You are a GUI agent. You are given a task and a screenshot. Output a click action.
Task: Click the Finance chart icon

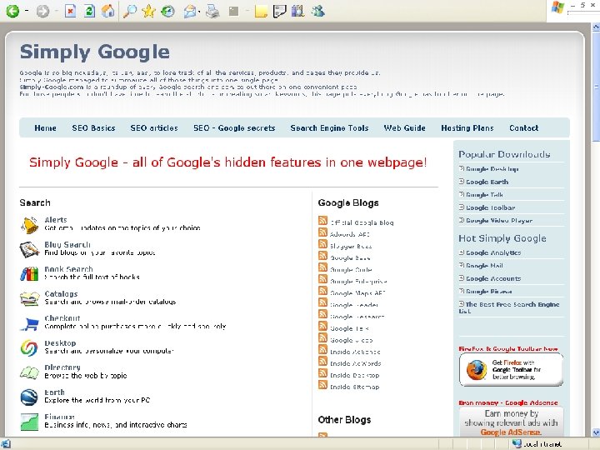click(29, 422)
